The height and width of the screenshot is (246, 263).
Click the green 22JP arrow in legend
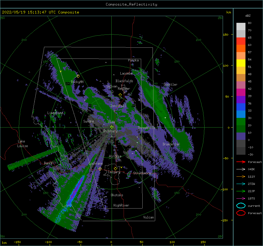click(x=241, y=191)
